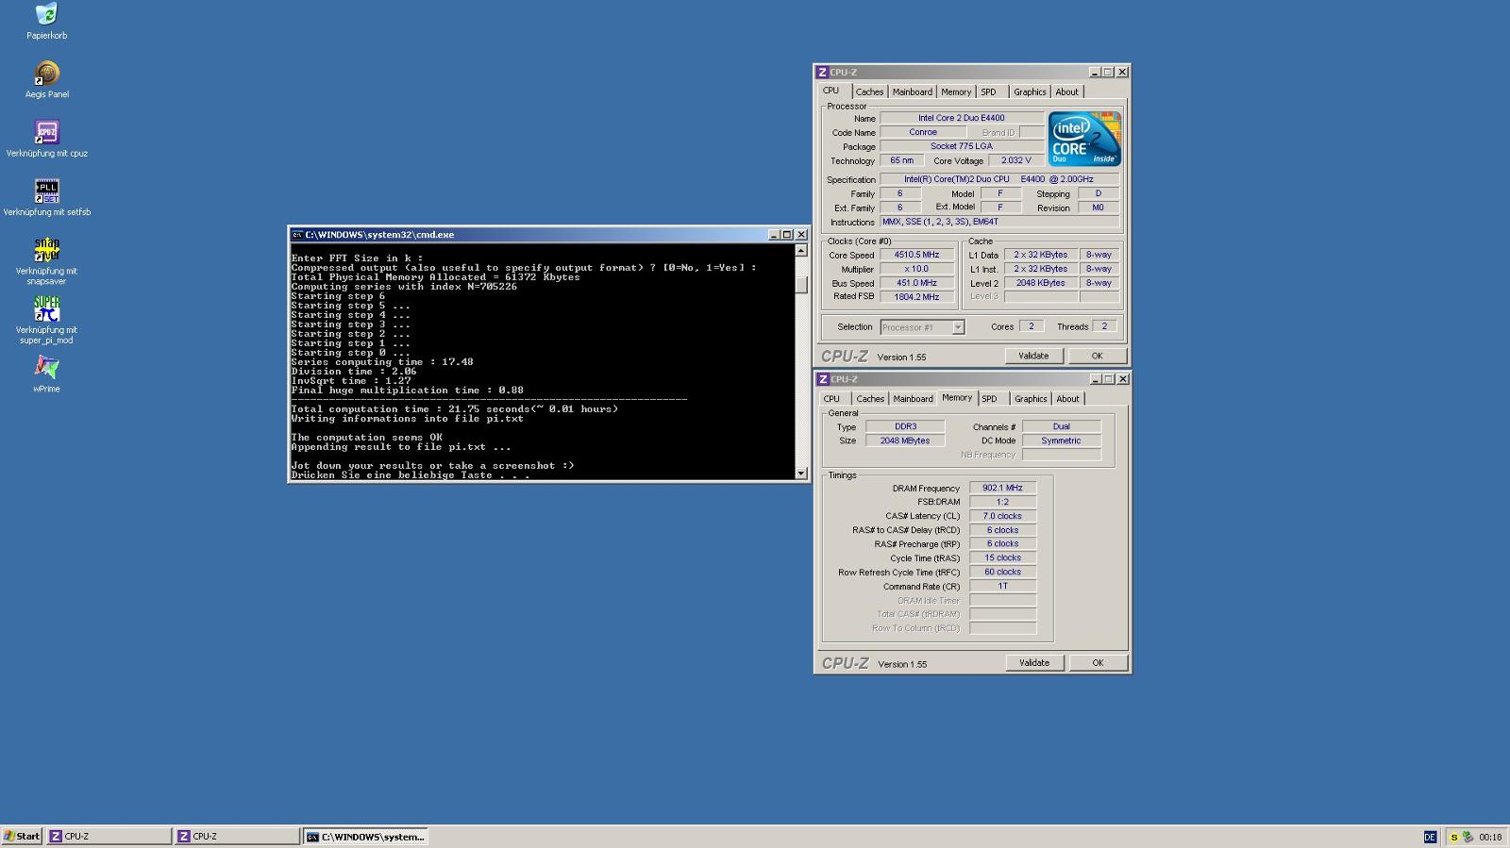Image resolution: width=1510 pixels, height=848 pixels.
Task: Click the Core Speed 4510.5 MHz value
Action: tap(916, 255)
